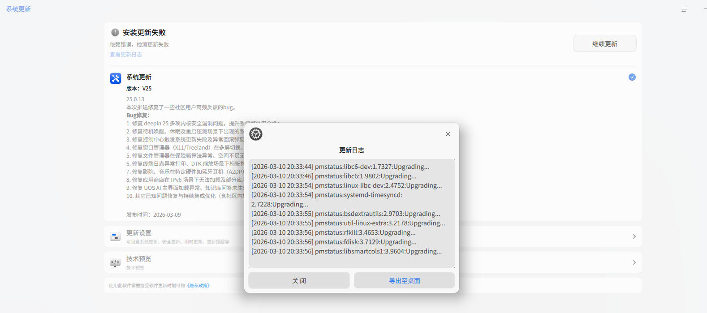Click 依赖错误，检测更新失败 message
707x313 pixels.
pos(139,44)
